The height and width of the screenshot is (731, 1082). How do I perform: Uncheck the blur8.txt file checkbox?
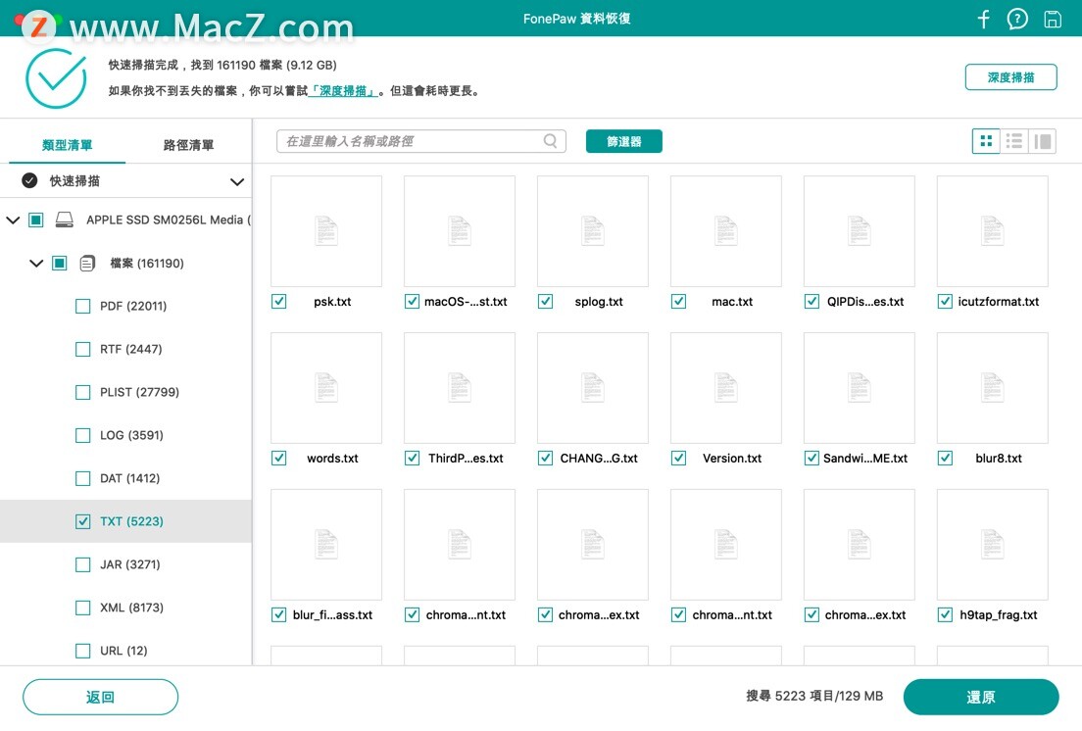pyautogui.click(x=946, y=458)
